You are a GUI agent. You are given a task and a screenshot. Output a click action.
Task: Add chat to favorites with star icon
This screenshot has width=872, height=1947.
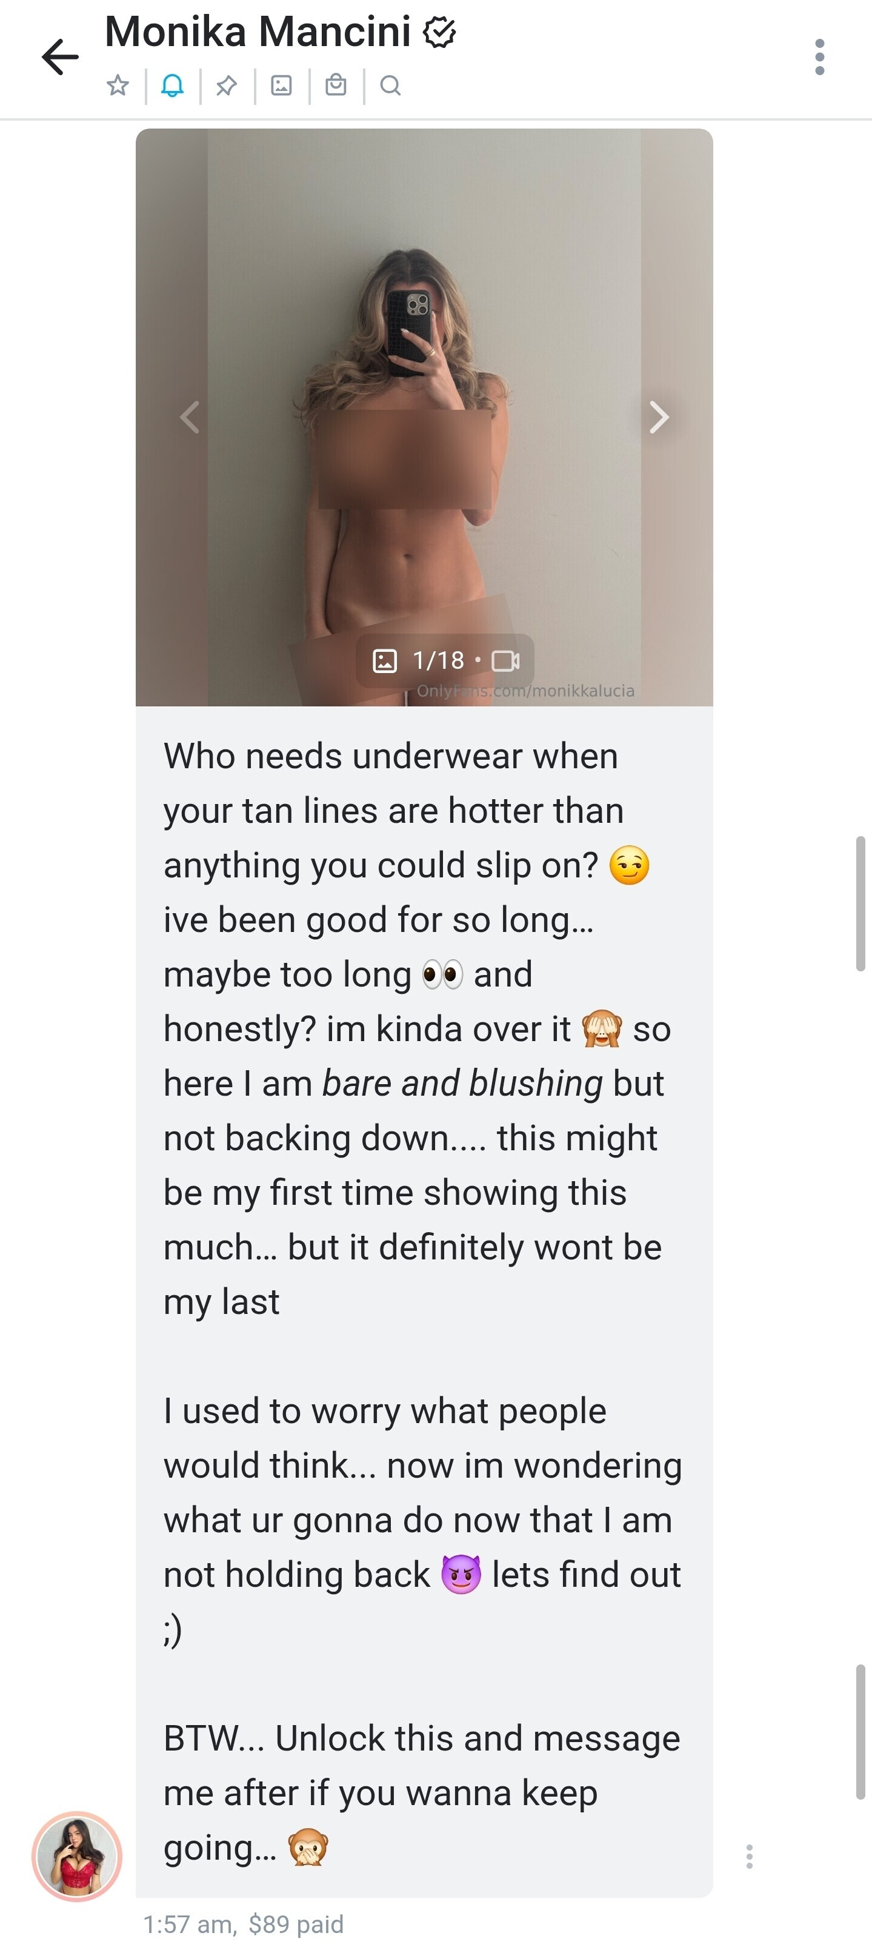pos(118,85)
